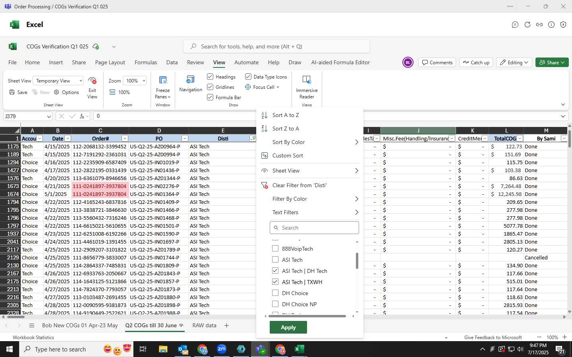Expand the Text Filters submenu
Viewport: 572px width, 357px height.
[310, 212]
